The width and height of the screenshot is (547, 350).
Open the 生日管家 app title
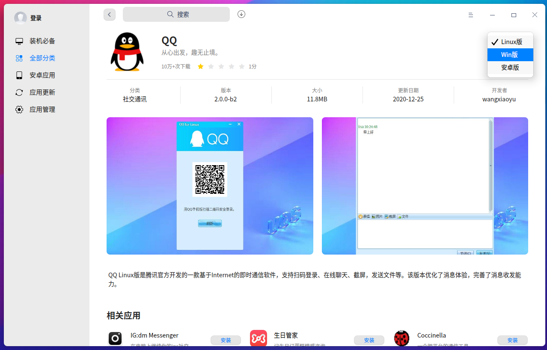pos(286,335)
